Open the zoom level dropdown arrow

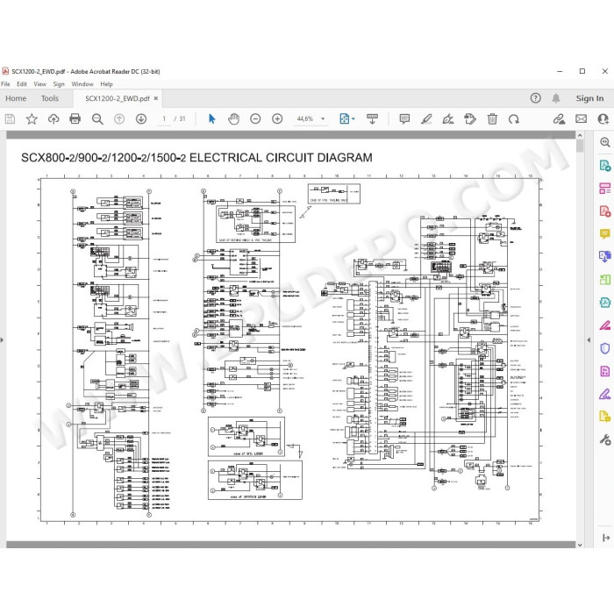point(323,118)
